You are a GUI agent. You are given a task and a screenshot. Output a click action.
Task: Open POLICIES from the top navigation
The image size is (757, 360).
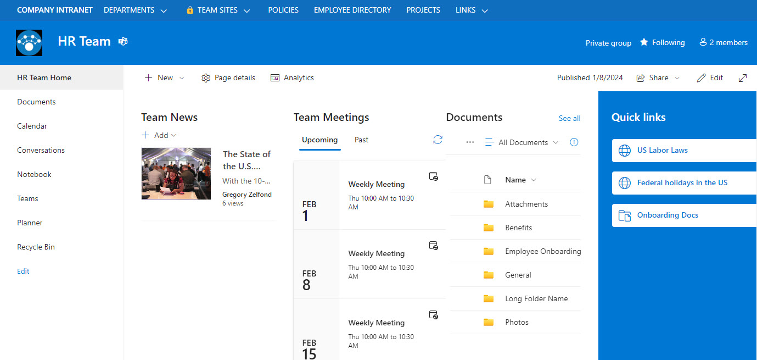(283, 10)
